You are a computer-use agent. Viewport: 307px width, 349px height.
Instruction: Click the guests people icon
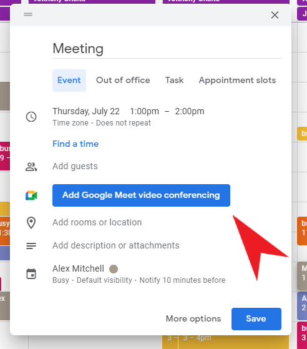point(31,167)
